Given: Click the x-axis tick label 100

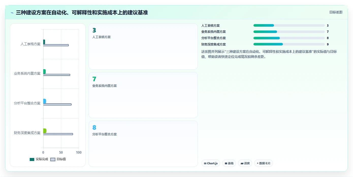Looking at the screenshot, I should click(x=79, y=152).
